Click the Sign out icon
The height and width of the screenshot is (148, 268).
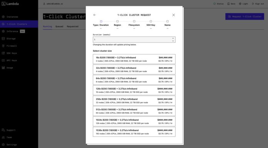[x=253, y=3]
